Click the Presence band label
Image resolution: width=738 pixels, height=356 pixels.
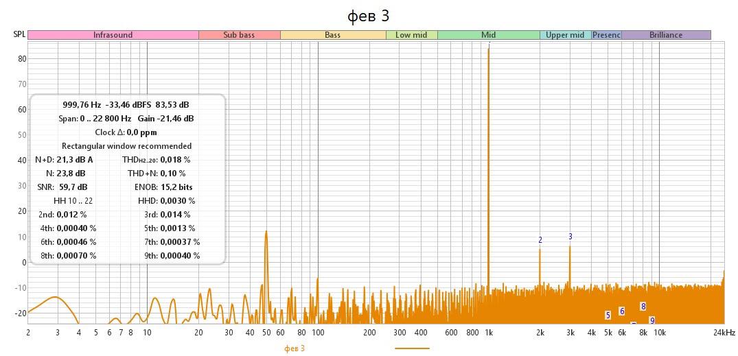606,35
